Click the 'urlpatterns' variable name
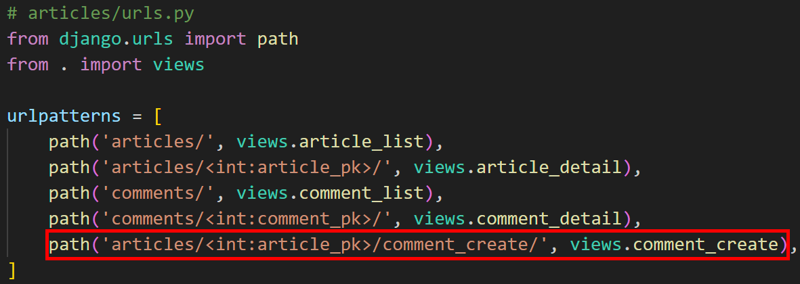800x284 pixels. 64,116
